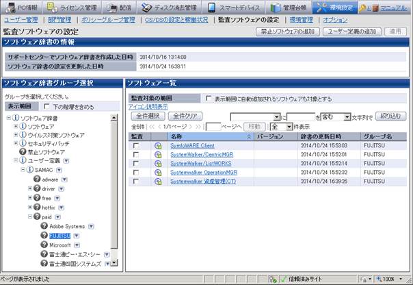
Task: Open the 管理台帳 tab
Action: pos(289,8)
